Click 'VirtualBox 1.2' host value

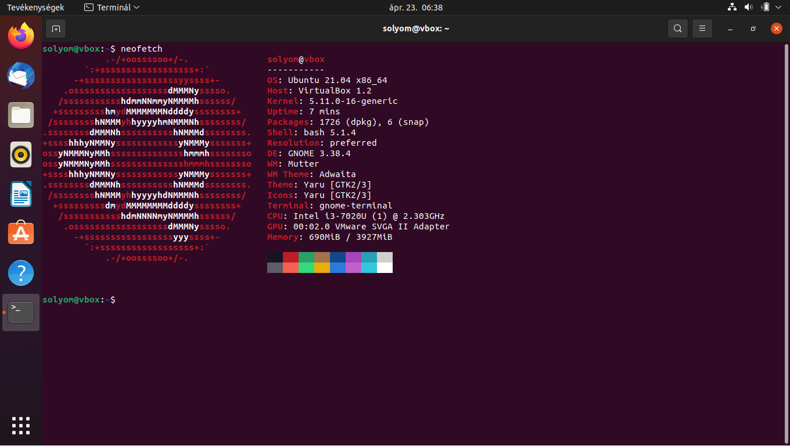coord(335,91)
